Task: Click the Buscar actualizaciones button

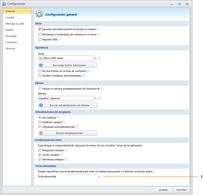Action: coord(68,133)
